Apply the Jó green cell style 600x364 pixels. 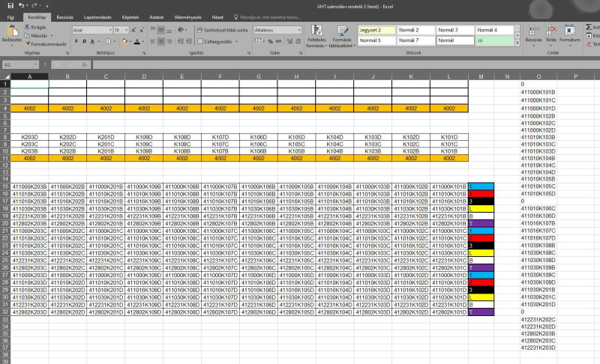[494, 40]
